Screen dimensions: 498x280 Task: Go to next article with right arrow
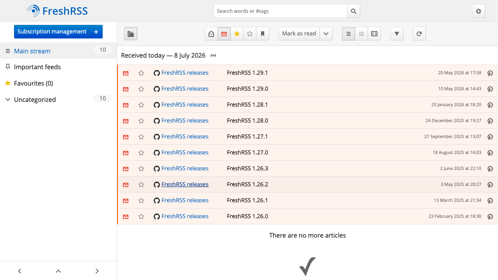pos(97,271)
